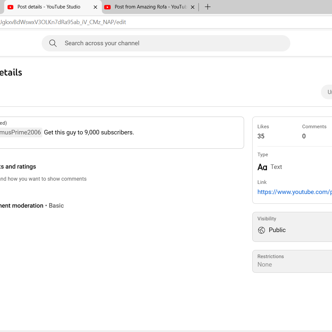332x332 pixels.
Task: Click the Aa text type icon
Action: click(262, 167)
